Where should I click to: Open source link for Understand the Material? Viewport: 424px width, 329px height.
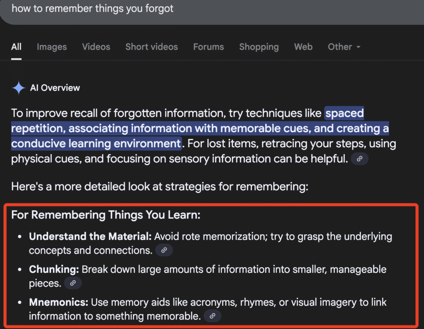coord(164,250)
